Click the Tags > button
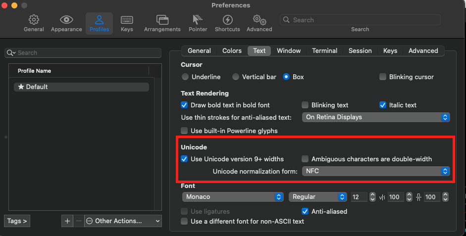 [x=17, y=221]
